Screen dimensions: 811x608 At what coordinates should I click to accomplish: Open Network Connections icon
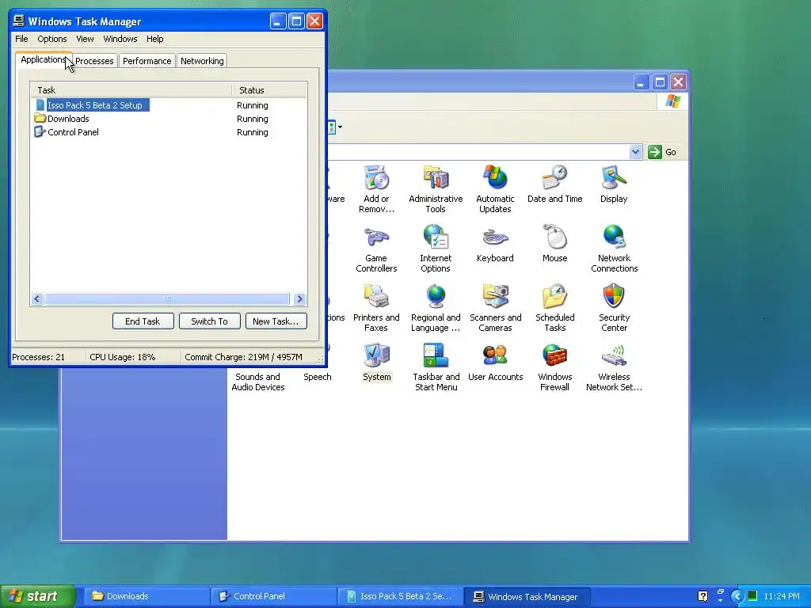(614, 237)
